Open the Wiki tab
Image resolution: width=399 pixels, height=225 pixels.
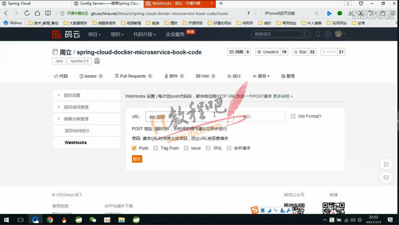click(x=205, y=76)
